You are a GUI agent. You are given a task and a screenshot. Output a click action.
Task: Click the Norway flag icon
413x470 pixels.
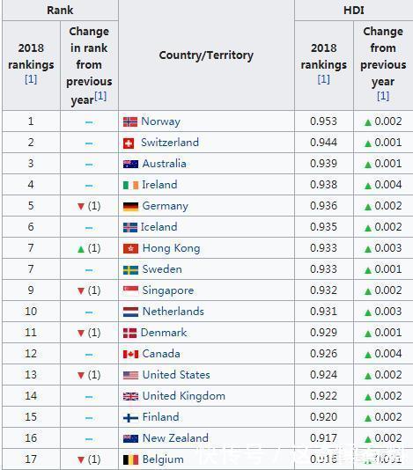coord(130,121)
